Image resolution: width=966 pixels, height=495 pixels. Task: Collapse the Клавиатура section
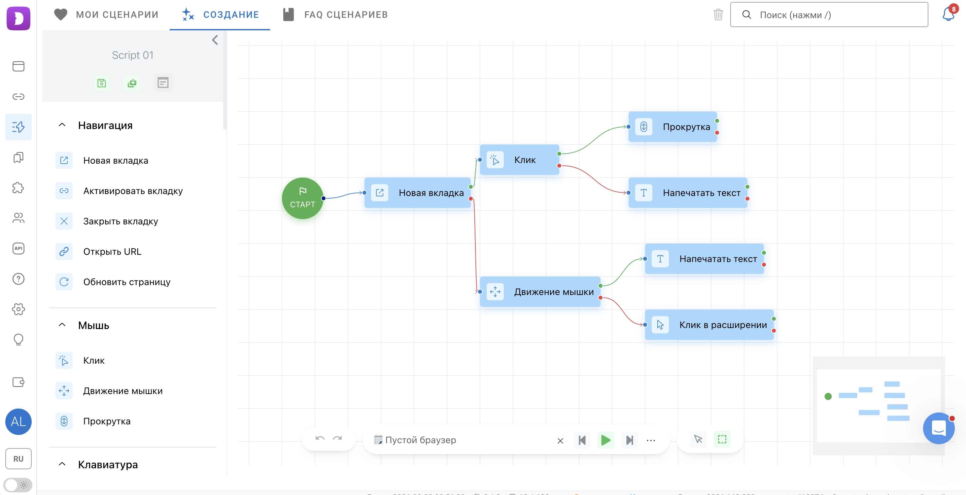point(62,464)
